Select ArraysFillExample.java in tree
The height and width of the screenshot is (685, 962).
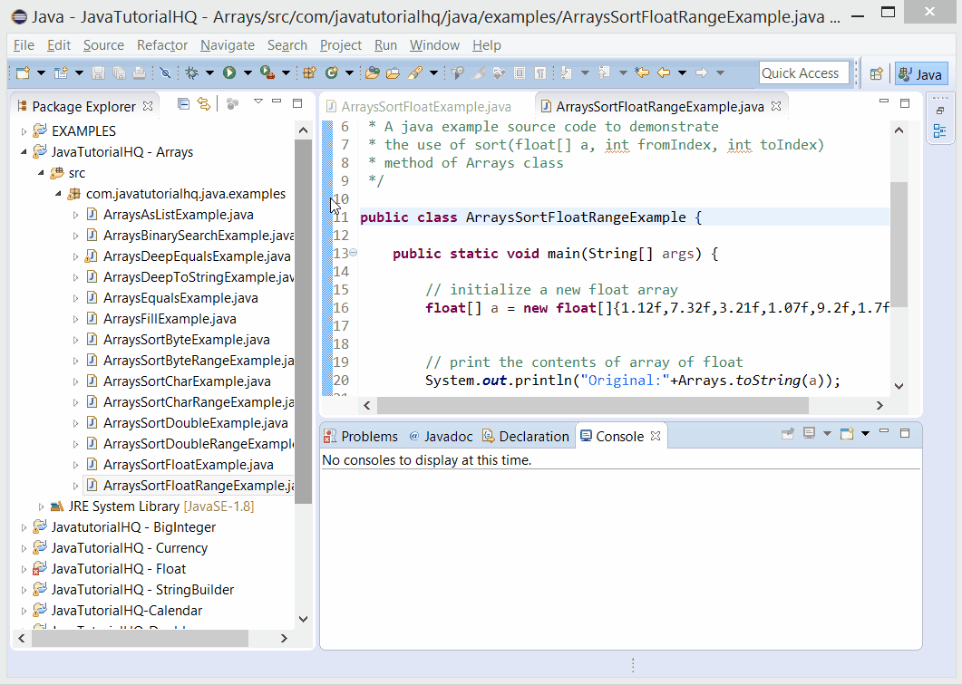[170, 319]
